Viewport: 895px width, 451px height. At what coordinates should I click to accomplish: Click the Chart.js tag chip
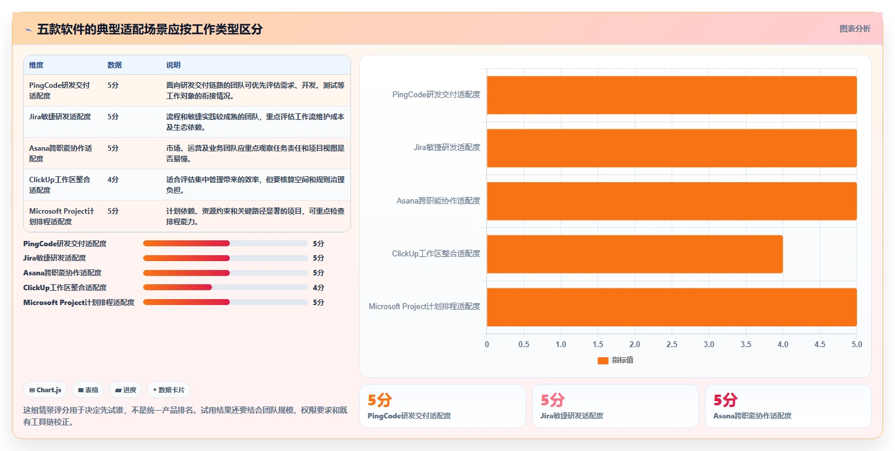[x=45, y=390]
